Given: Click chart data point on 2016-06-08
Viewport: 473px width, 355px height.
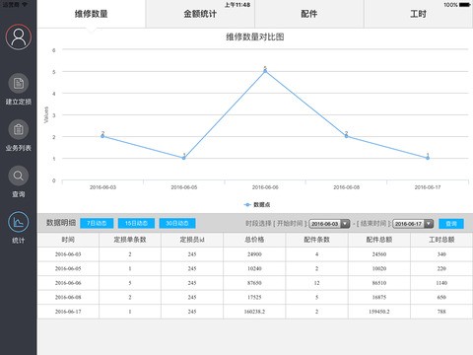Looking at the screenshot, I should pyautogui.click(x=346, y=136).
